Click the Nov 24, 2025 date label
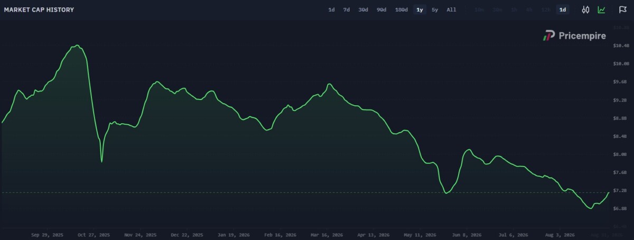 pos(141,235)
